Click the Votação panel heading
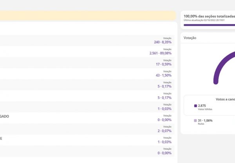The image size is (235, 163). click(x=190, y=38)
